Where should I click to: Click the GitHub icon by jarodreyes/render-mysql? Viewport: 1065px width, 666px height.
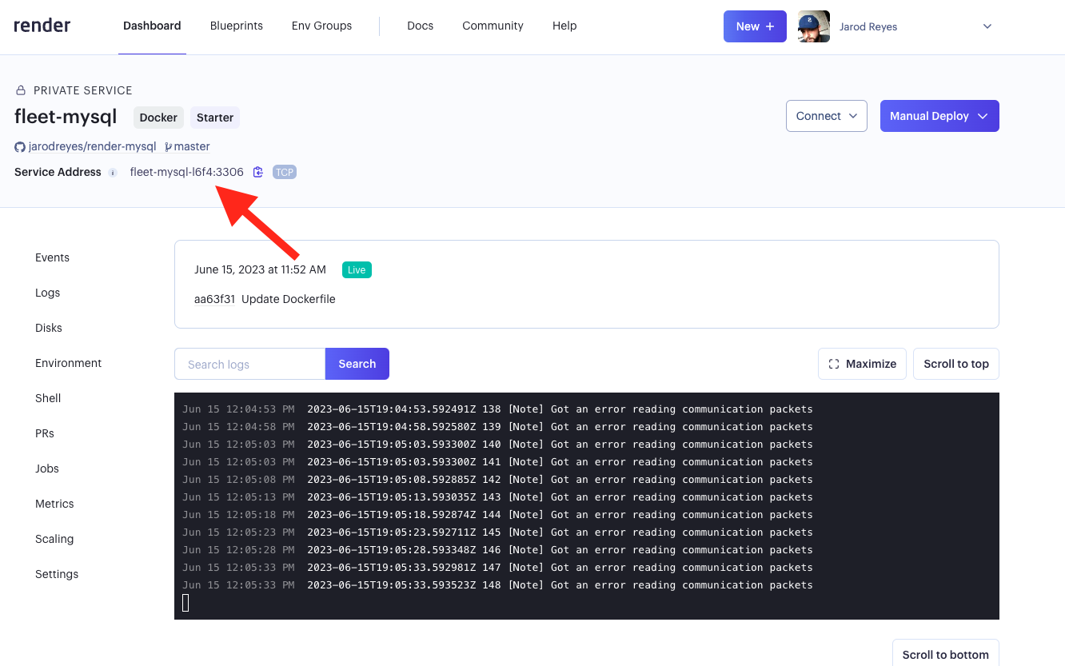(x=20, y=147)
